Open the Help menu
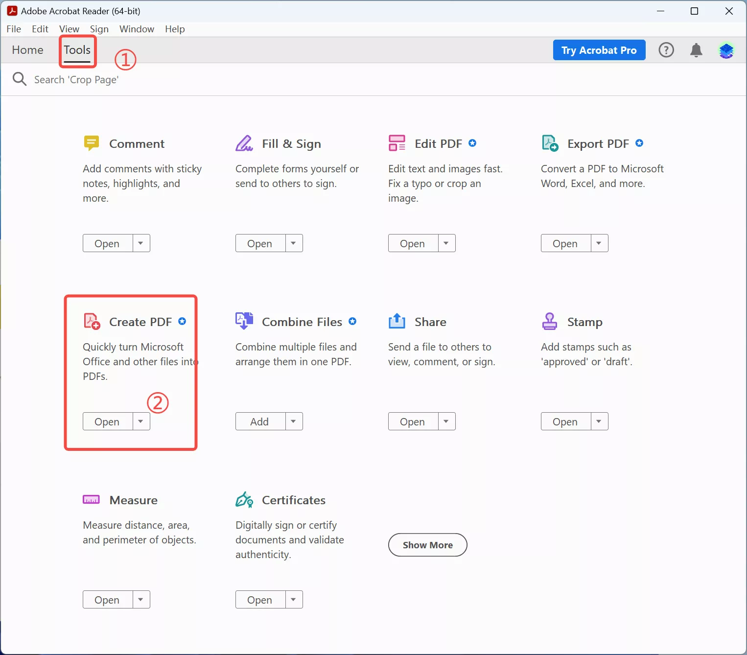 [175, 29]
